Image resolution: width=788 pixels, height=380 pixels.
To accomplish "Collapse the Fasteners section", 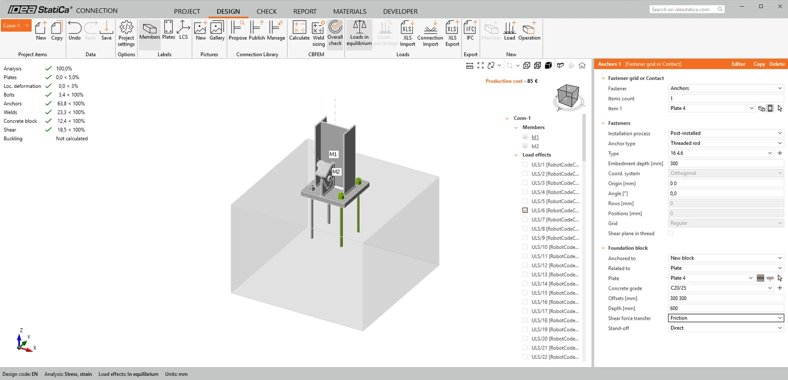I will tap(603, 123).
